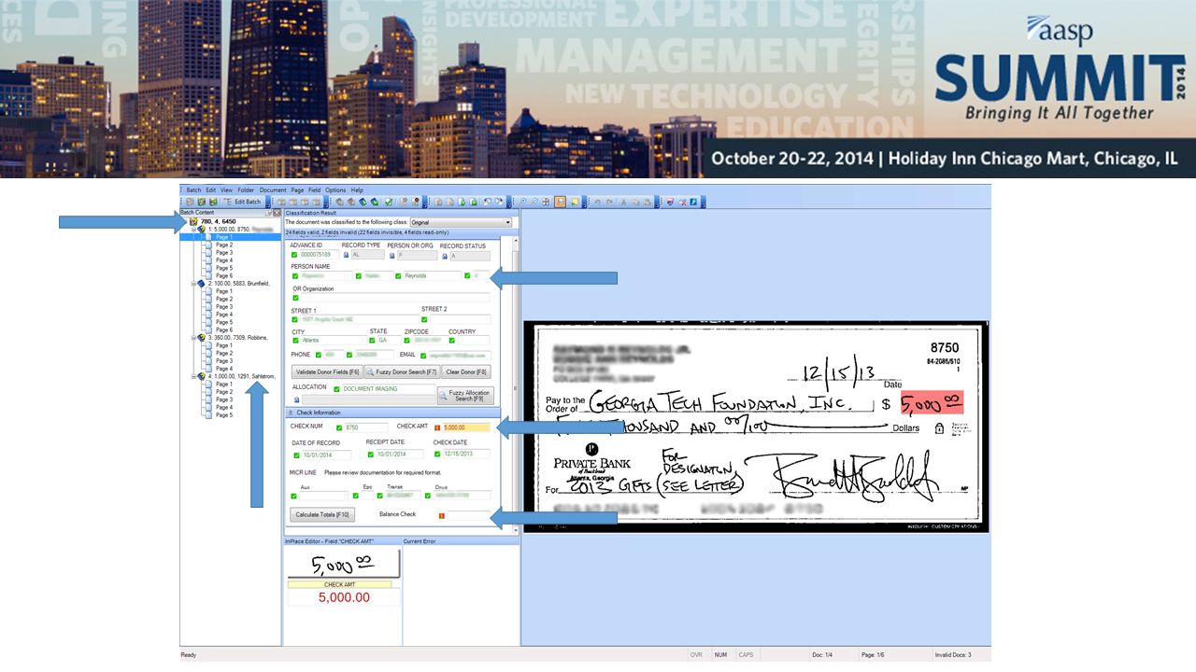Click Calculate Totals [F10] button
The width and height of the screenshot is (1196, 672).
322,515
